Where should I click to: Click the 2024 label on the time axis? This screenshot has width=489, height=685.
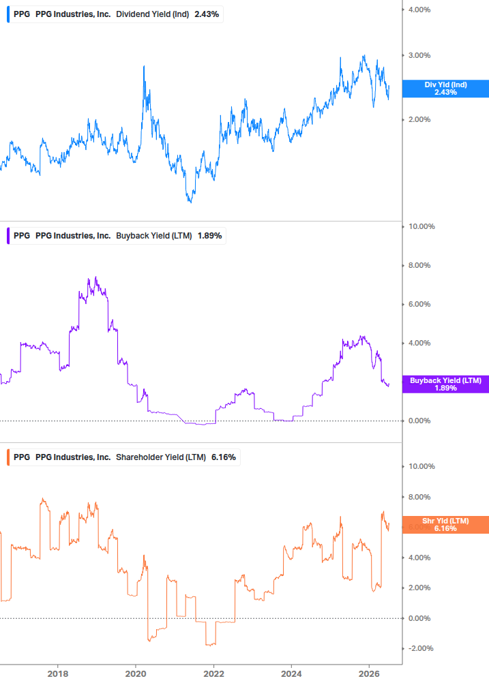click(291, 674)
